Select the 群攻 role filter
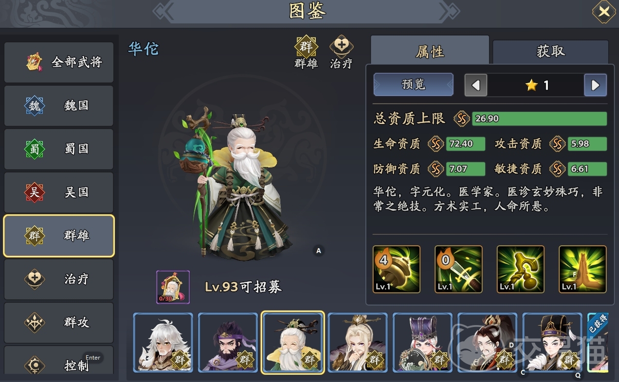Image resolution: width=619 pixels, height=382 pixels. click(59, 322)
